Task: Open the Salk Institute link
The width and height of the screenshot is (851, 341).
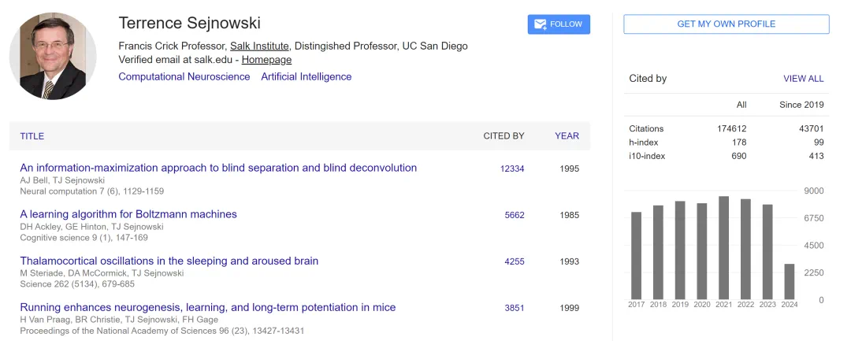Action: pyautogui.click(x=259, y=46)
